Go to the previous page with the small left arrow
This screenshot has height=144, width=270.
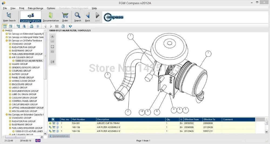click(x=45, y=26)
